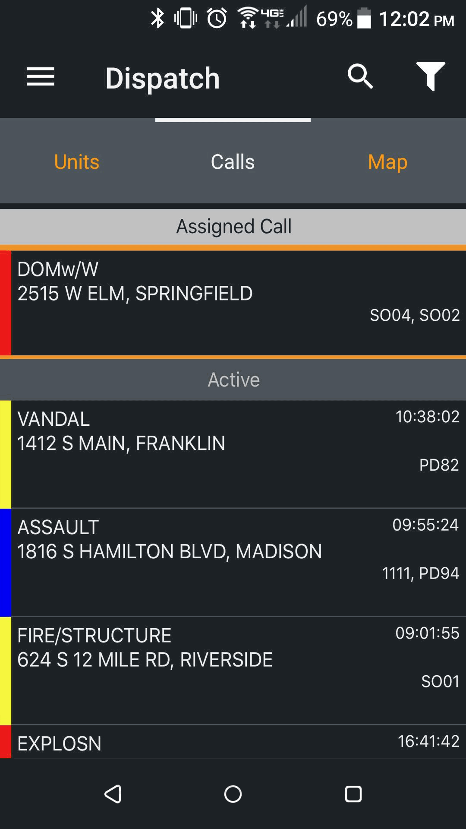The width and height of the screenshot is (466, 829).
Task: Tap the search magnifier icon
Action: point(360,76)
